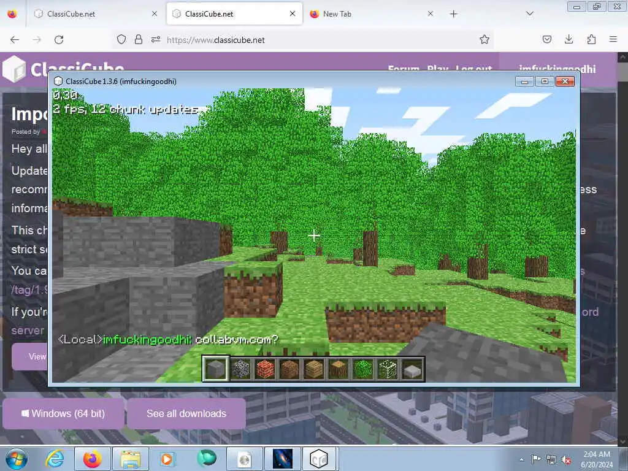Switch to Firefox on the taskbar

point(93,459)
